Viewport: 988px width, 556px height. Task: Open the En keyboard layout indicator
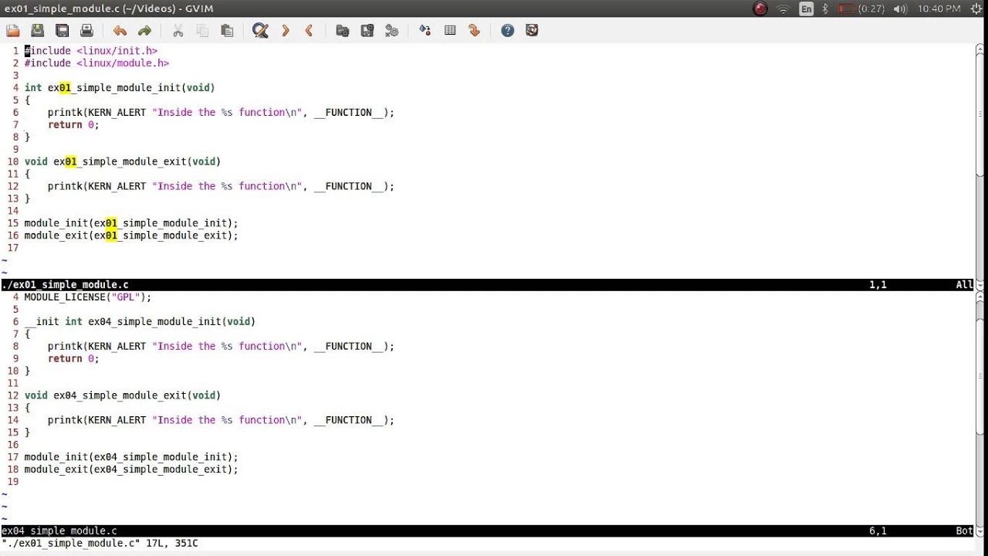pos(806,8)
